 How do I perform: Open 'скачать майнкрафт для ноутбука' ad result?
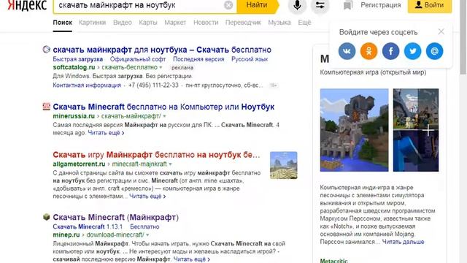[162, 50]
